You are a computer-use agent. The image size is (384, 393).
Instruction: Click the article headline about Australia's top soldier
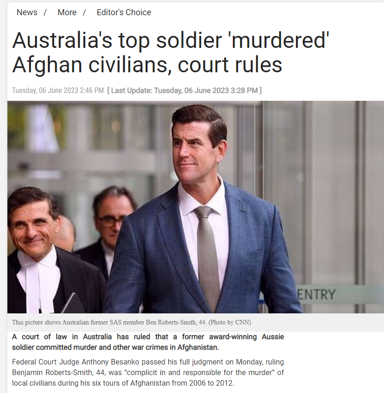coord(171,52)
